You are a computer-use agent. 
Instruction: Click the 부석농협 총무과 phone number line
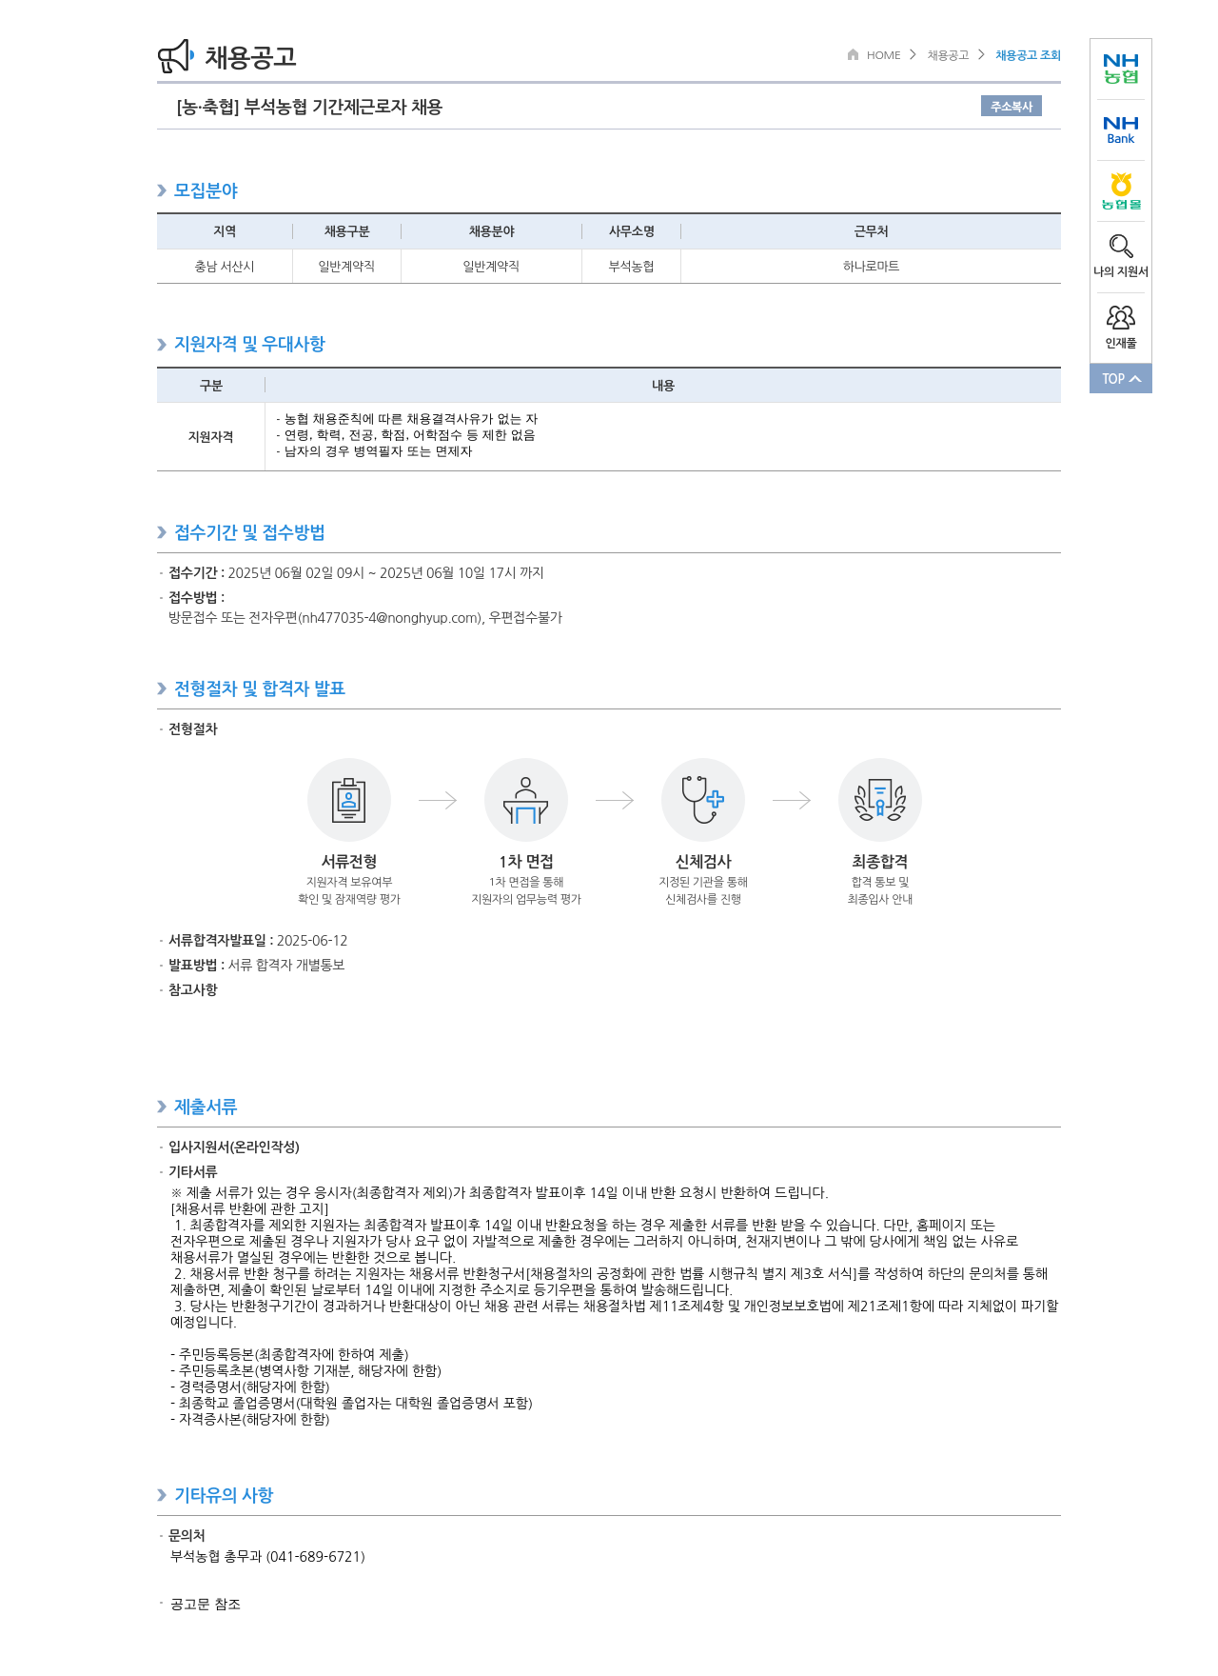click(x=267, y=1556)
